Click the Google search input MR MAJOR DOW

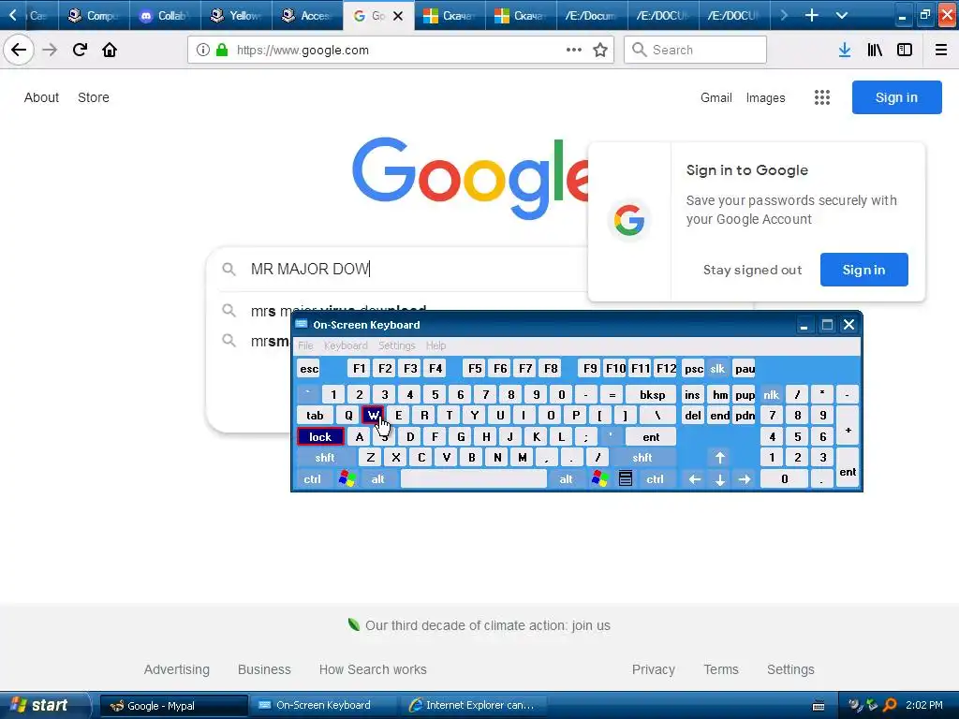pos(404,269)
